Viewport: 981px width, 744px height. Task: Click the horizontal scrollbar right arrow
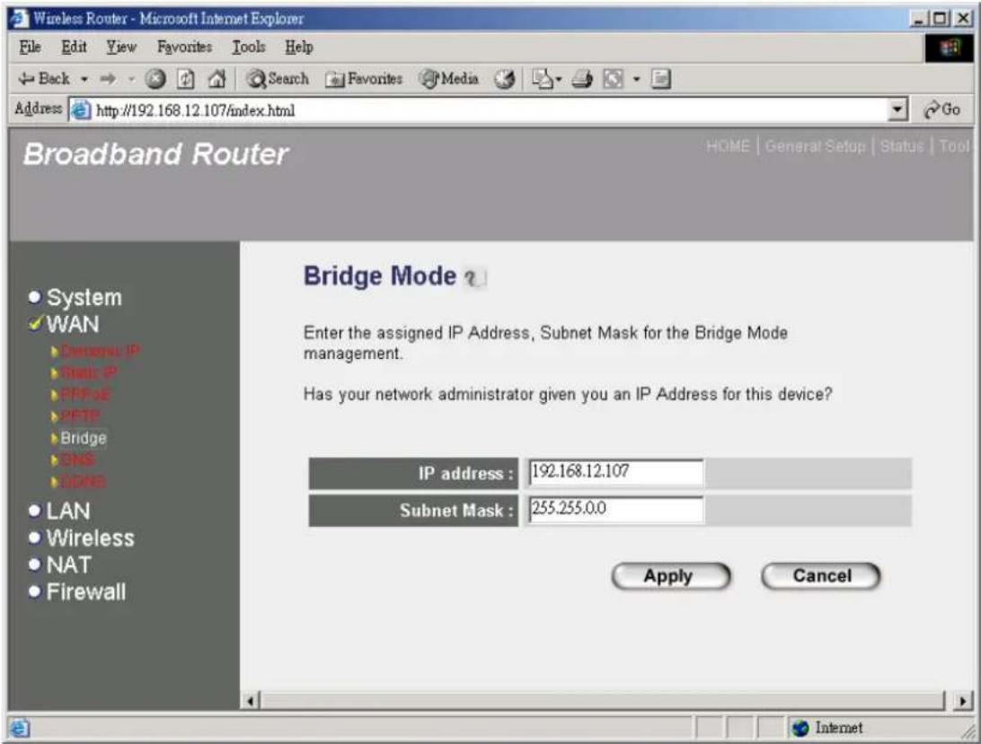pyautogui.click(x=963, y=701)
